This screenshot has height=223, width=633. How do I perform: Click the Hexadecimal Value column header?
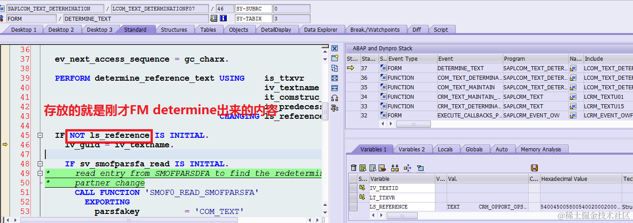(580, 179)
